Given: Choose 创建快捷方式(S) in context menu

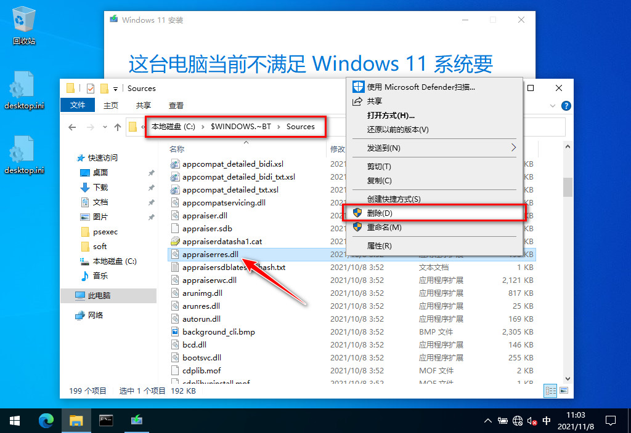Looking at the screenshot, I should pos(434,199).
